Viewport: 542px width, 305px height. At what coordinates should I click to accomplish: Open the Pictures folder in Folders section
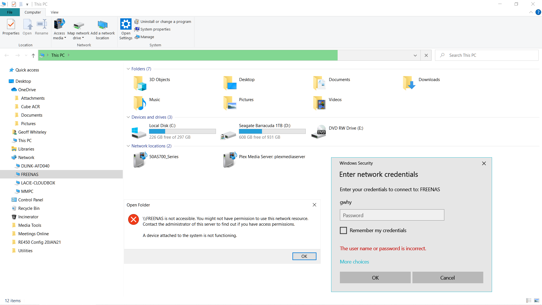[x=238, y=103]
